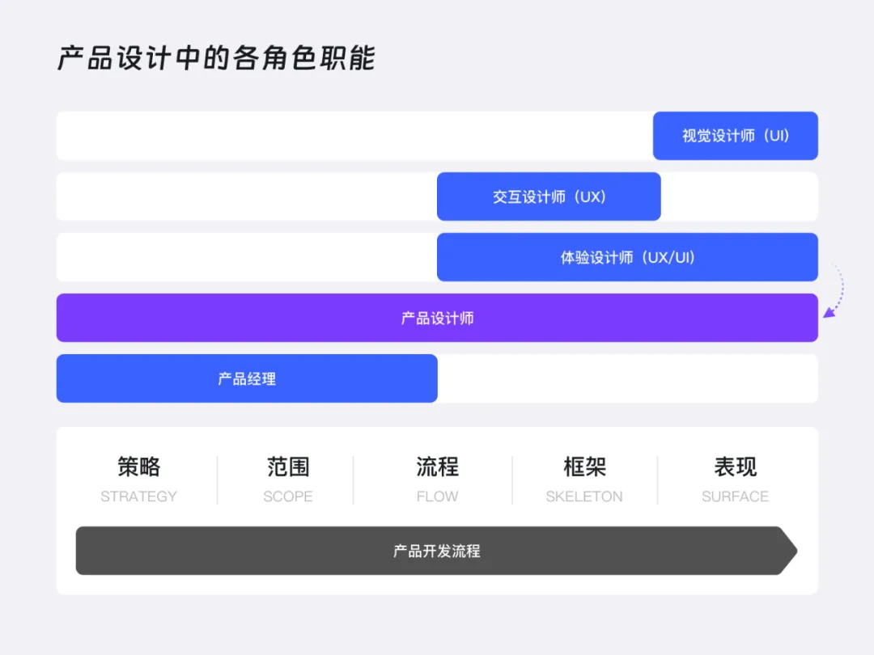Select the 框架 SKELETON stage label
This screenshot has height=655, width=874.
tap(584, 479)
